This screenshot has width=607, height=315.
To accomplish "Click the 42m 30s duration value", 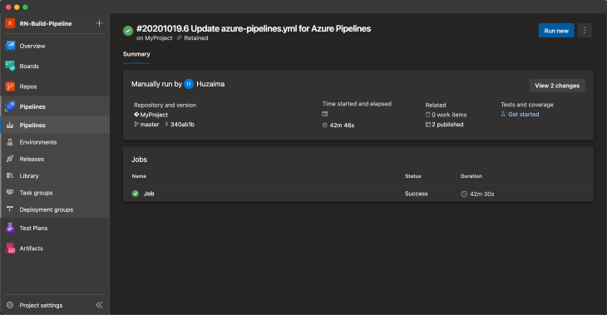I will pyautogui.click(x=482, y=194).
